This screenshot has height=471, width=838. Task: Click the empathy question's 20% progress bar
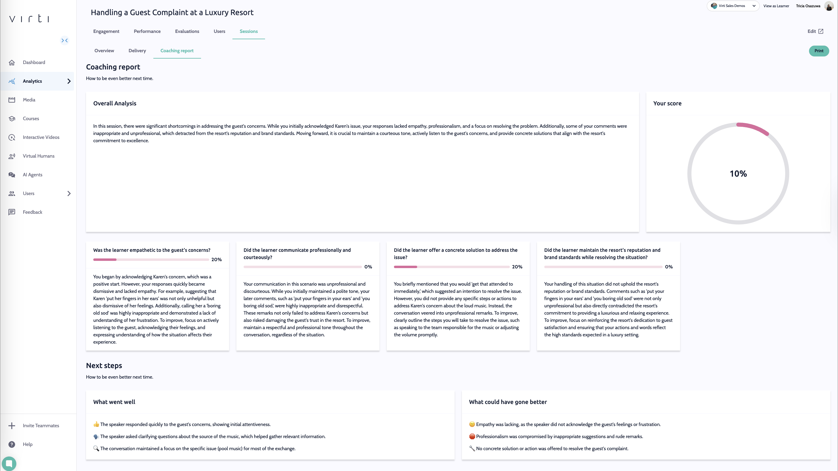[151, 260]
